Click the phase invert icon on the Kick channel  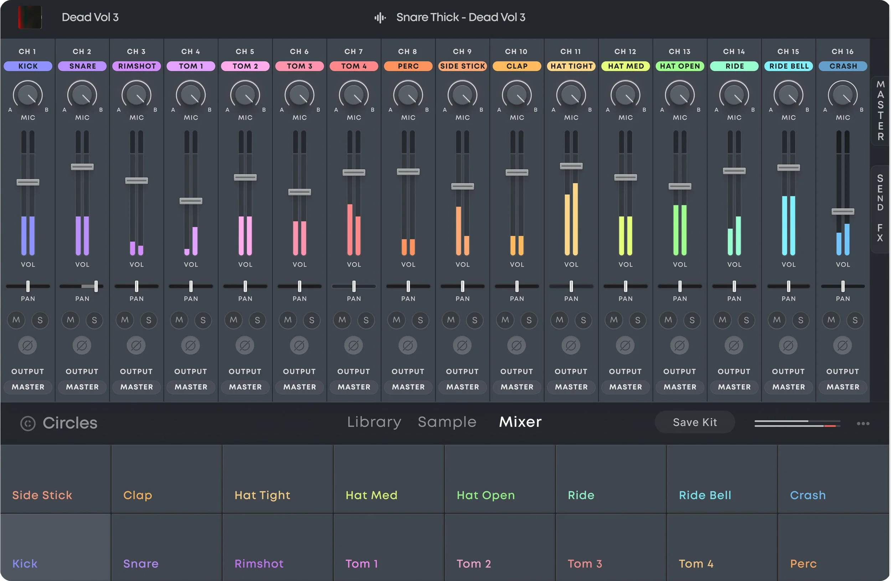coord(28,345)
